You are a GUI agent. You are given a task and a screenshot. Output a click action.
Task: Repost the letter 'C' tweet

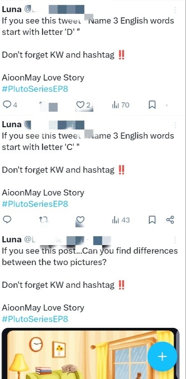coord(44,220)
